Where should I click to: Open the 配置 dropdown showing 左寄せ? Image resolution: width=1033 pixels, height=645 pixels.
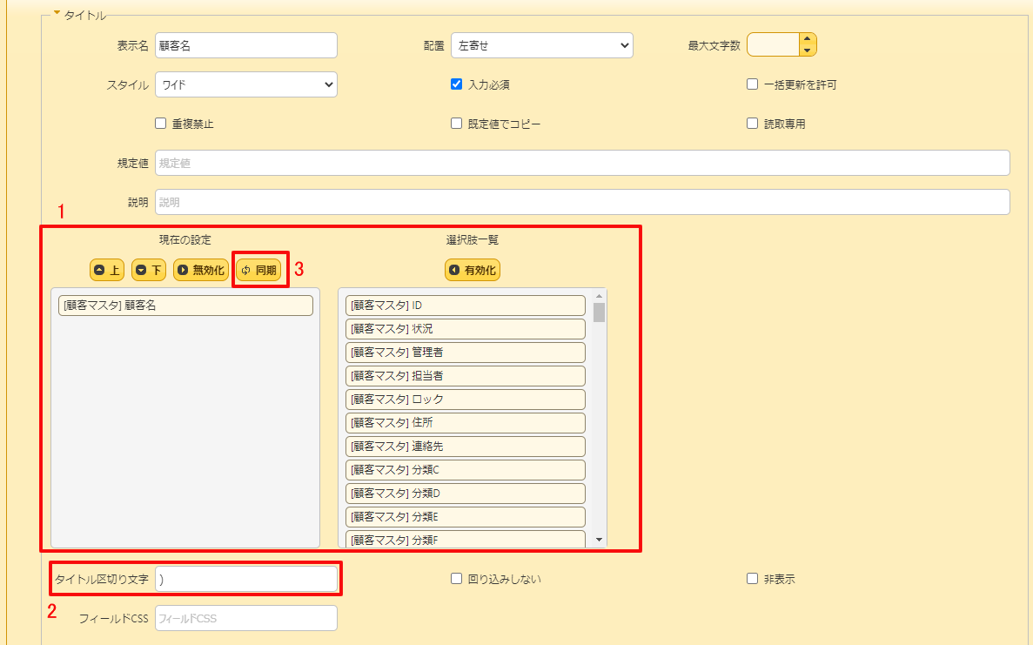(x=541, y=45)
